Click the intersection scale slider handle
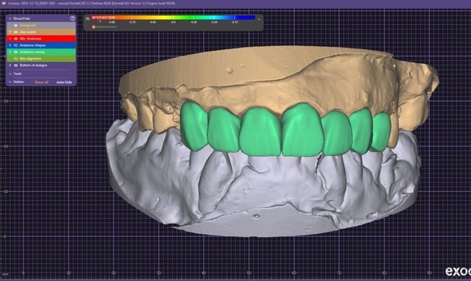The height and width of the screenshot is (281, 471). coord(93,27)
